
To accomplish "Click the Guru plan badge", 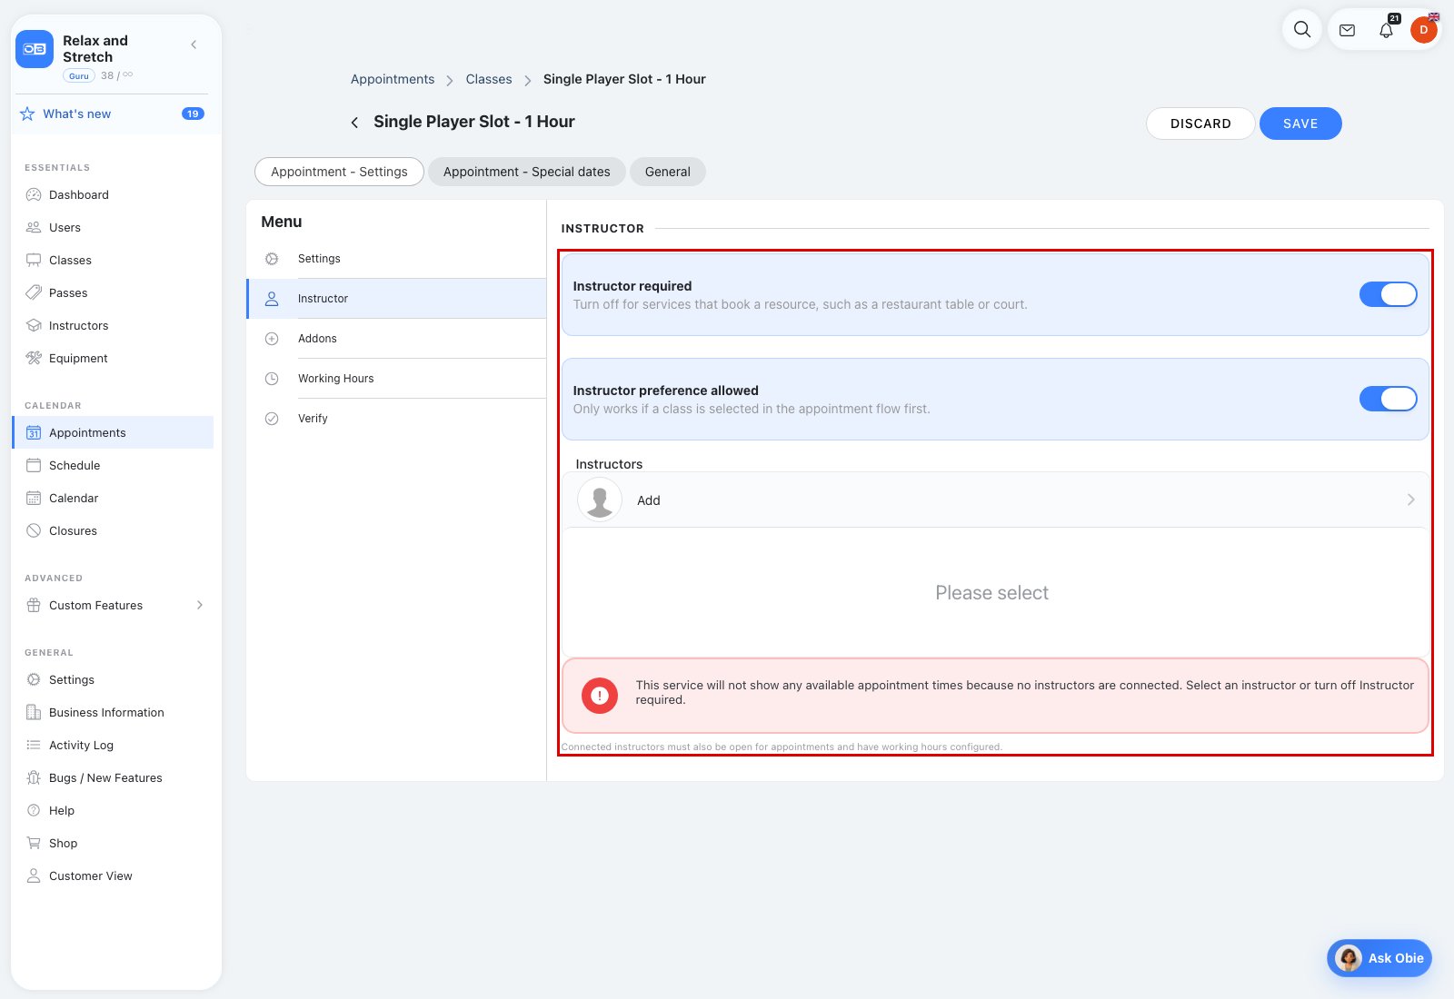I will (79, 75).
